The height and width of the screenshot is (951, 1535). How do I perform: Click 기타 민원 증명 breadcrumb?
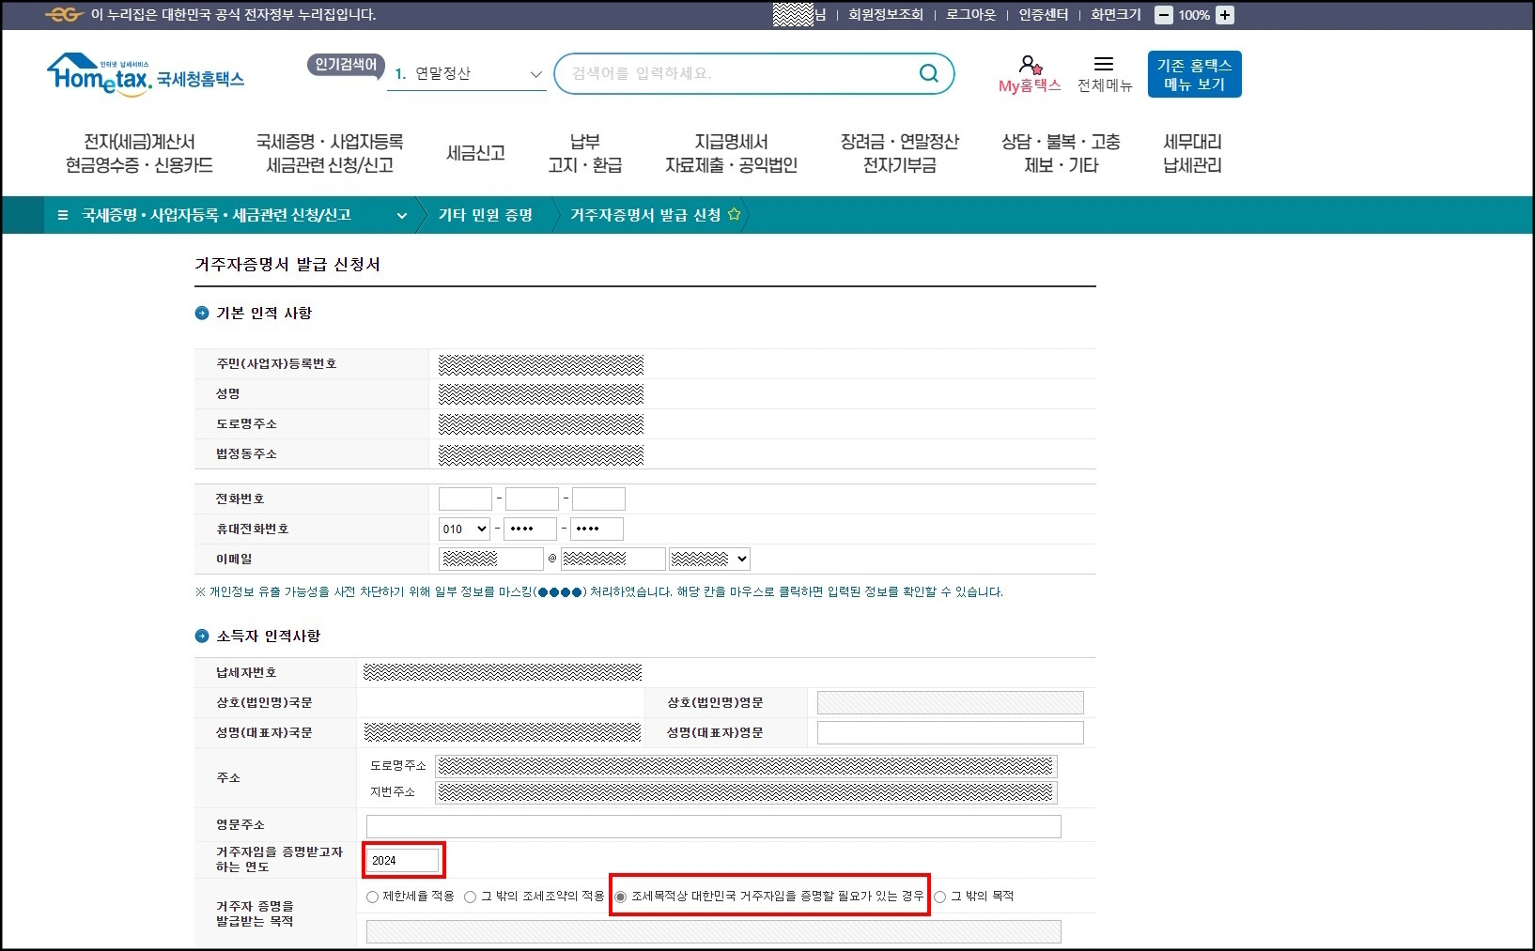[485, 215]
